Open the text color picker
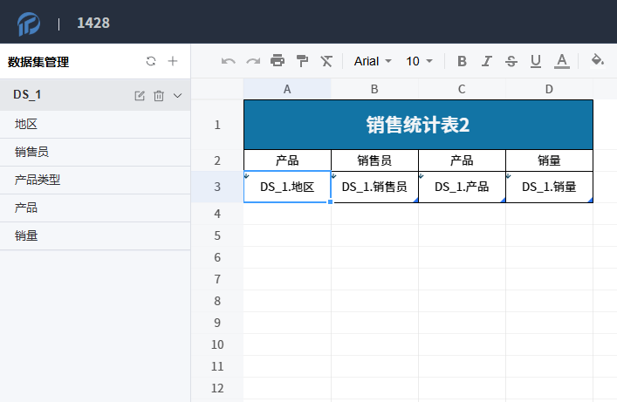Viewport: 617px width, 402px height. click(562, 61)
